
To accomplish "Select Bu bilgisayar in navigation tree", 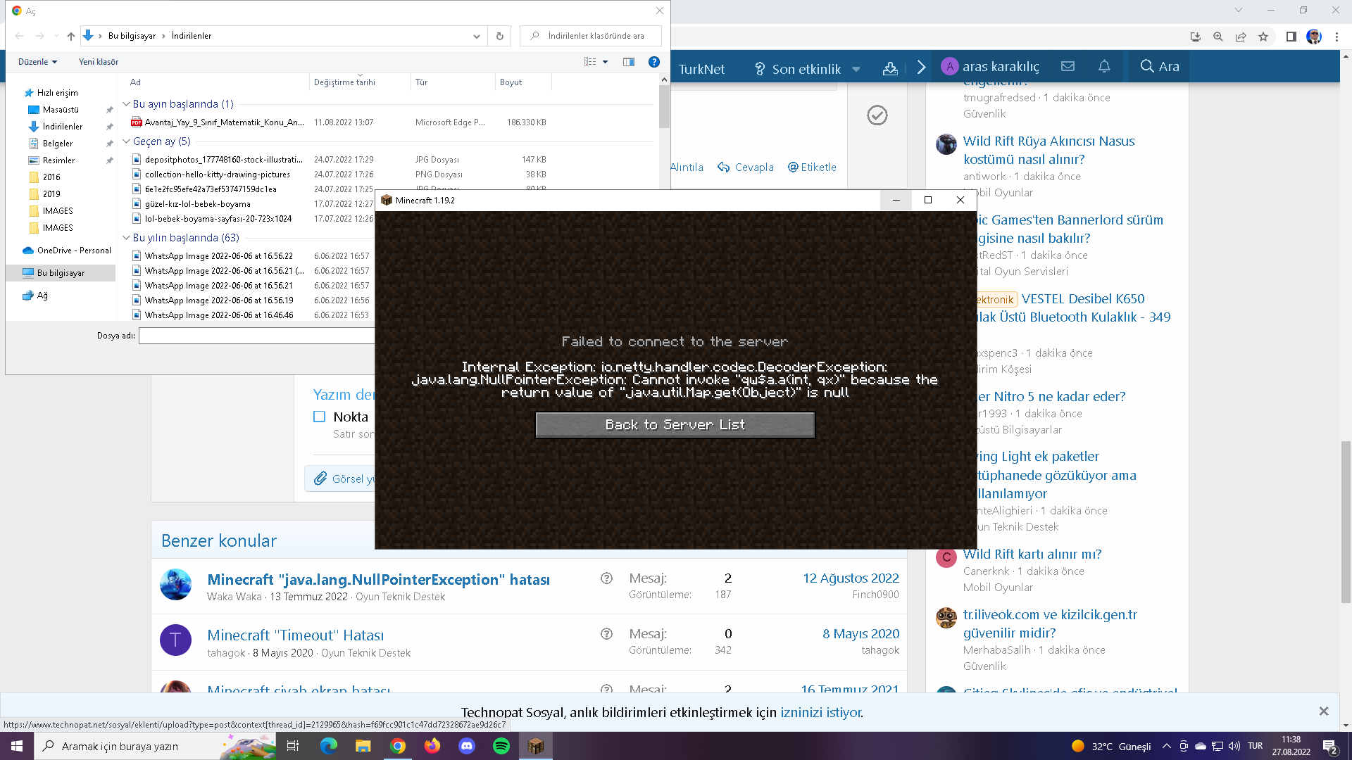I will pos(61,273).
